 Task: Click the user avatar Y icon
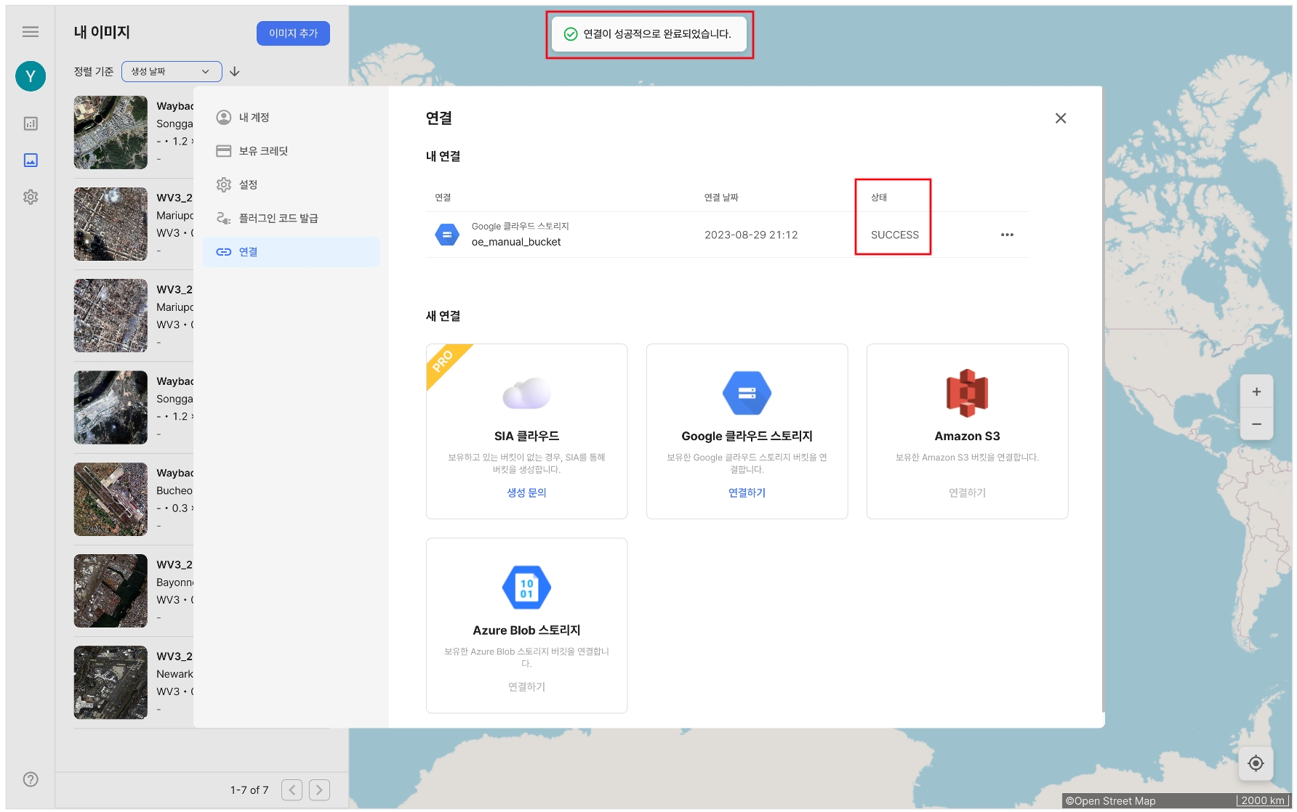[x=31, y=76]
